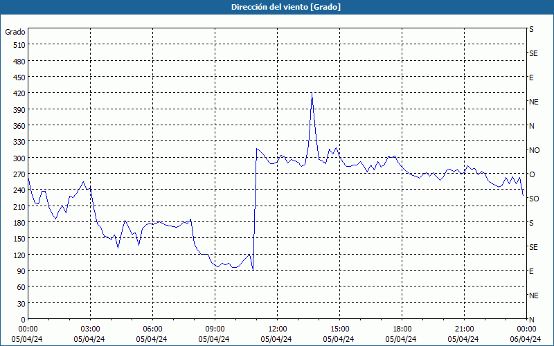Select the 450 y-axis tick label
This screenshot has width=554, height=346.
(19, 78)
